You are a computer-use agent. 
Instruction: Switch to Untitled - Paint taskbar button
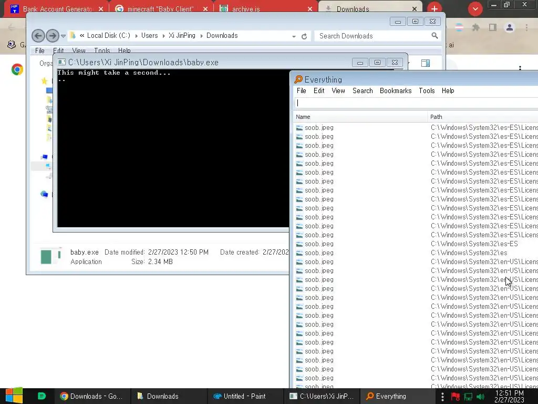pyautogui.click(x=245, y=396)
